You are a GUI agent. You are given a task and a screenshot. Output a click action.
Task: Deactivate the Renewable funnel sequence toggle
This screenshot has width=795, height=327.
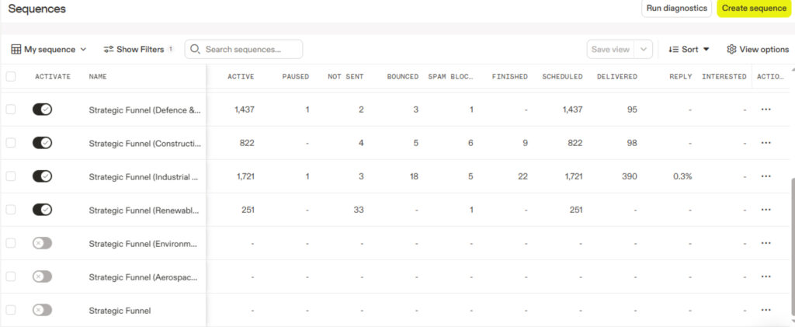click(x=42, y=210)
